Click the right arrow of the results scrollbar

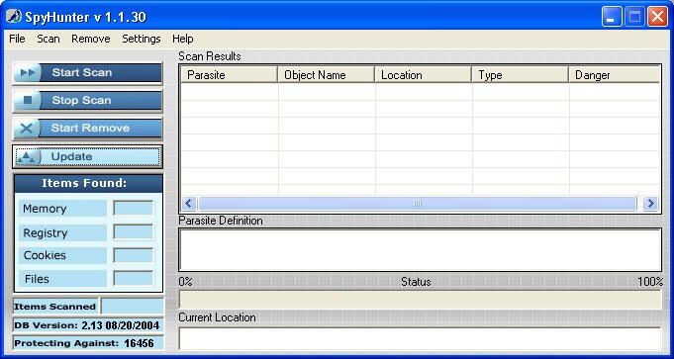pos(651,203)
